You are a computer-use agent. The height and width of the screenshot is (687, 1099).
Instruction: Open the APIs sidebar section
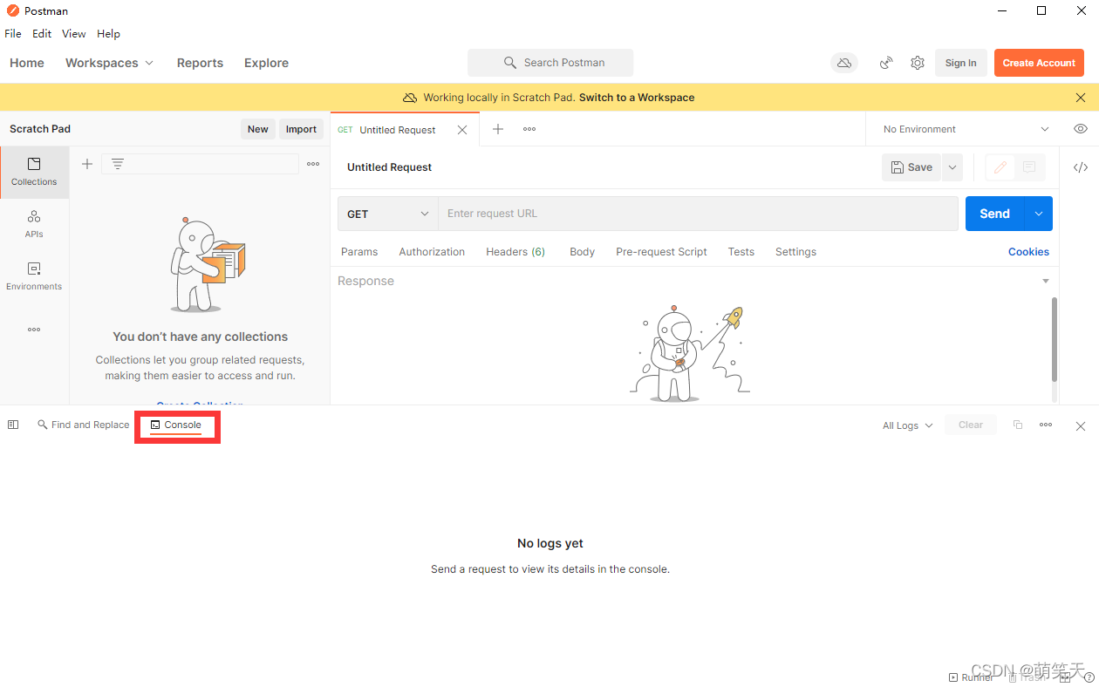click(34, 224)
